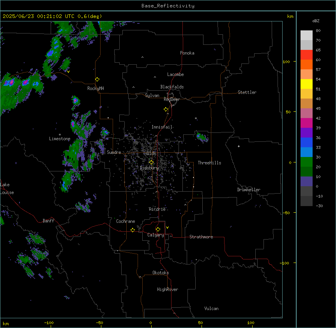The image size is (336, 328).
Task: Select the Lacombe city label
Action: pyautogui.click(x=175, y=74)
